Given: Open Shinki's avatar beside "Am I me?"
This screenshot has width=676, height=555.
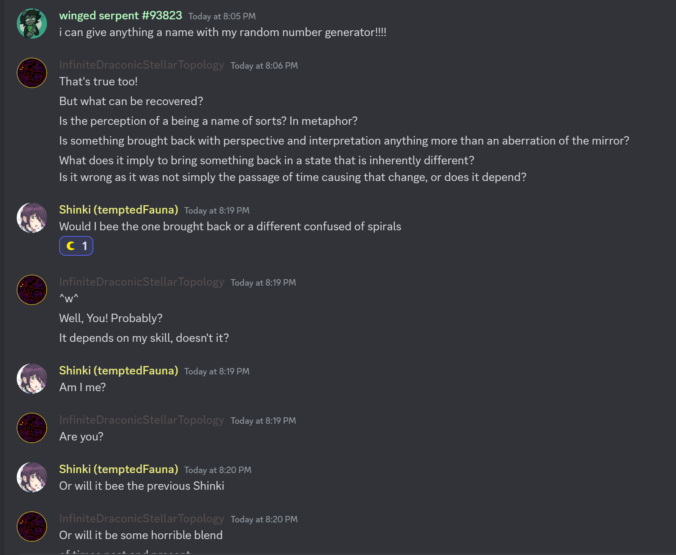Looking at the screenshot, I should 32,379.
